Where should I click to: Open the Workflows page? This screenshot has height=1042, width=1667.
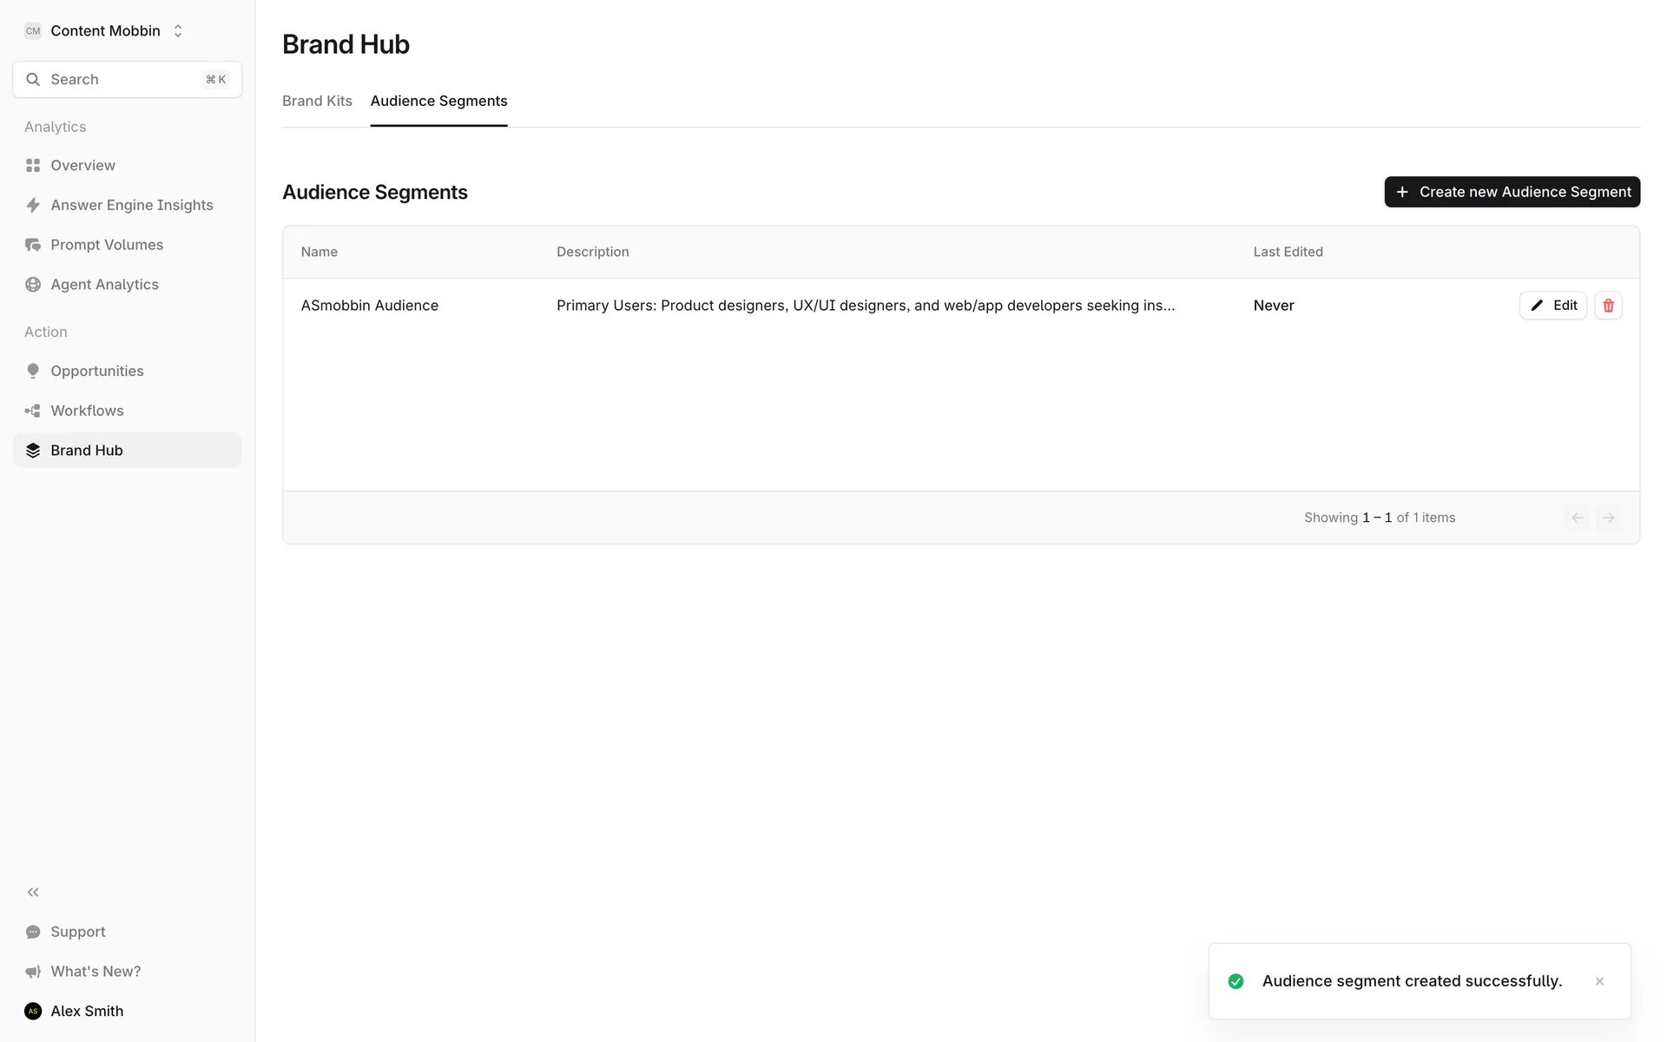pos(87,411)
